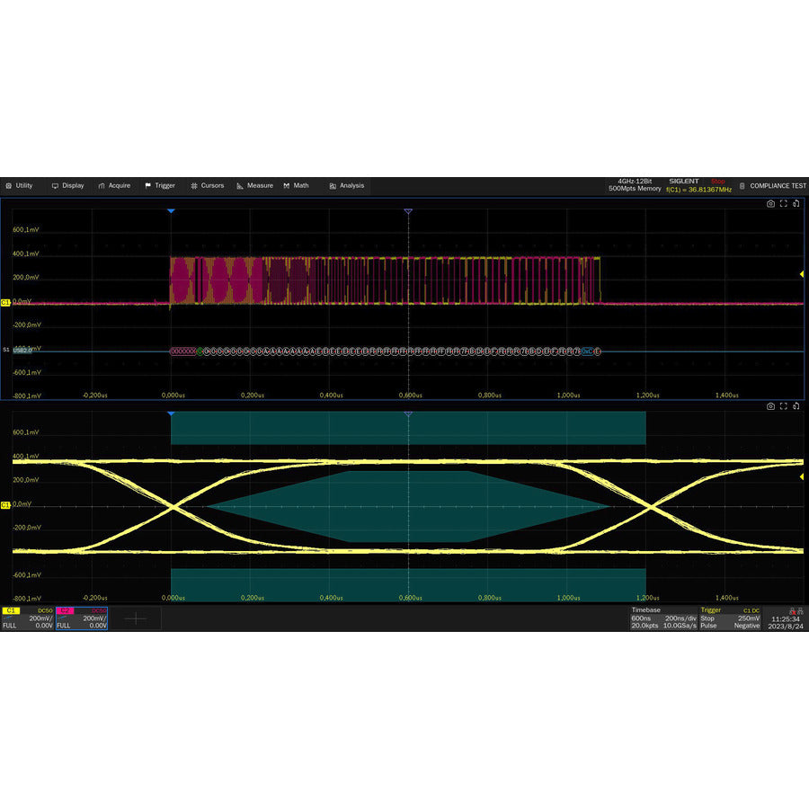Toggle the C1 channel box
This screenshot has width=809, height=809.
click(27, 618)
